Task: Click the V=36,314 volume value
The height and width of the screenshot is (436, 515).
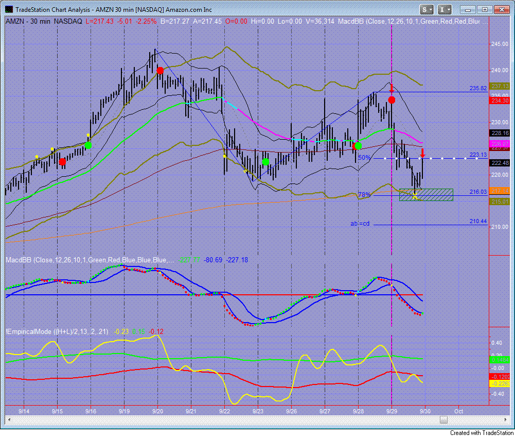Action: (319, 22)
